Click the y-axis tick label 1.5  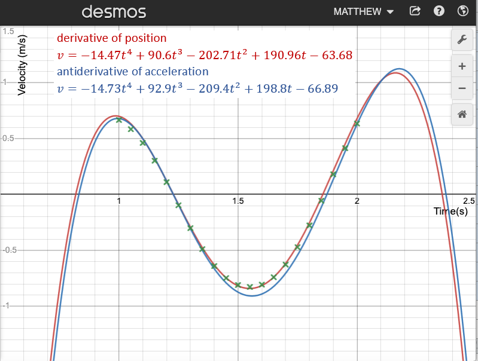click(x=8, y=31)
